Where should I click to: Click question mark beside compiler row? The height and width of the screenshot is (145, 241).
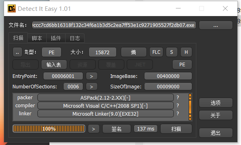pos(178,105)
